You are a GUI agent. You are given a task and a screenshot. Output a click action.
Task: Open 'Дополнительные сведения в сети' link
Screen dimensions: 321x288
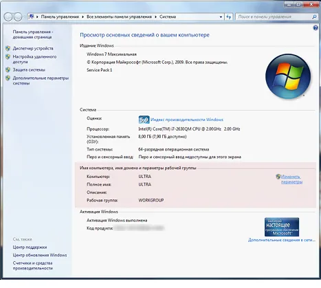pos(282,240)
